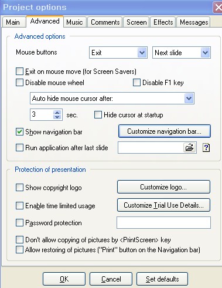Open the Next slide mouse button dropdown
This screenshot has height=288, width=222.
coord(205,53)
